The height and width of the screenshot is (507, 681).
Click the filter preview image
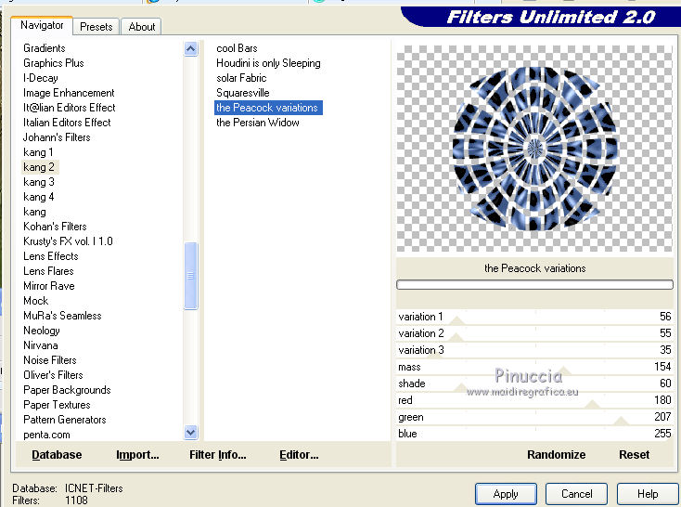click(534, 149)
